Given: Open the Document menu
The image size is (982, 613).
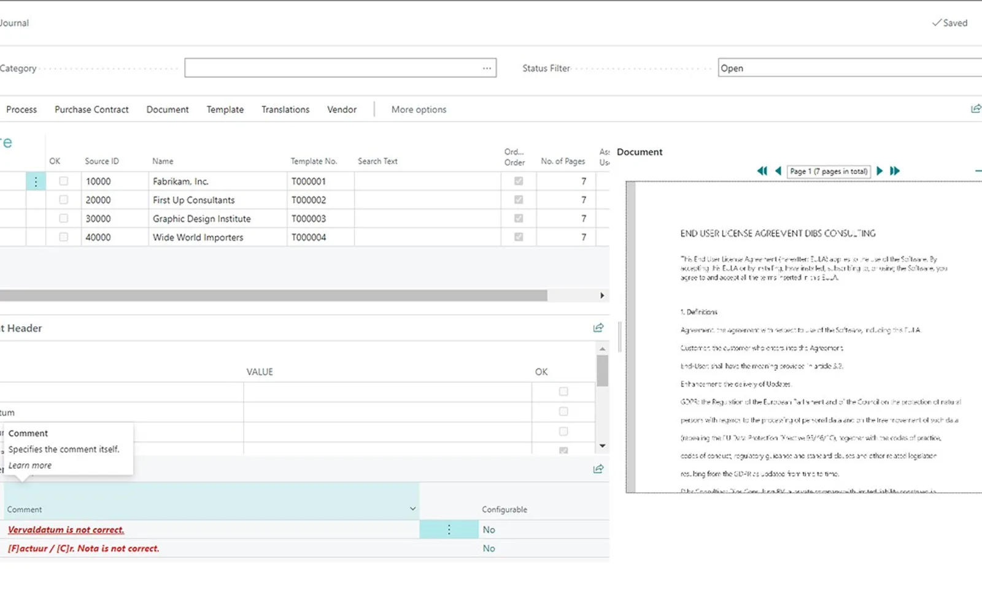Looking at the screenshot, I should (168, 109).
